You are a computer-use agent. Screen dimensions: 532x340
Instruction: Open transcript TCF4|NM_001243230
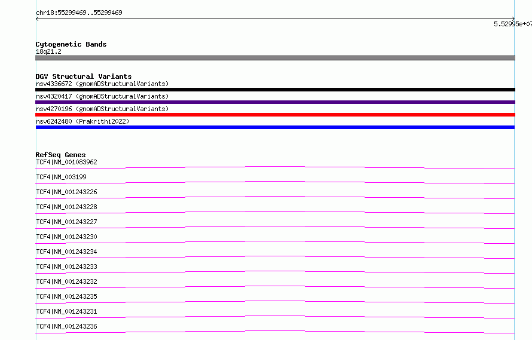66,237
